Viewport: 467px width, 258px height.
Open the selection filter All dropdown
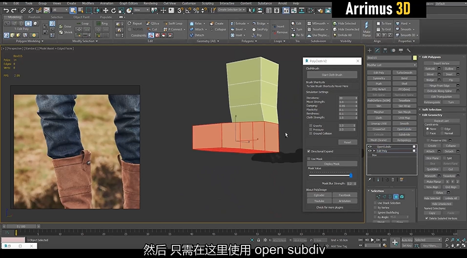pyautogui.click(x=60, y=10)
